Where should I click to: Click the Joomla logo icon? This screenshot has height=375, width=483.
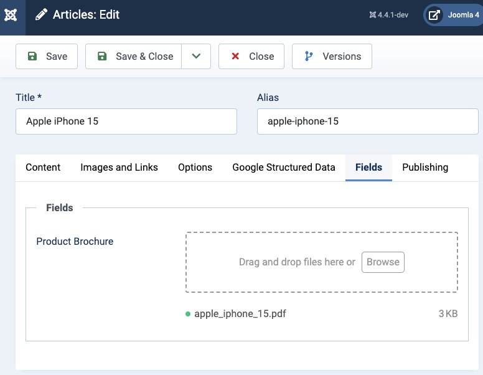pos(11,15)
